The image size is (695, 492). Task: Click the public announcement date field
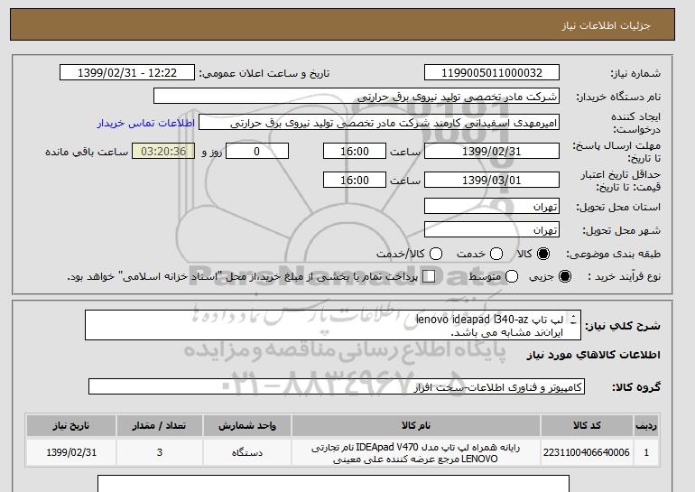[127, 73]
